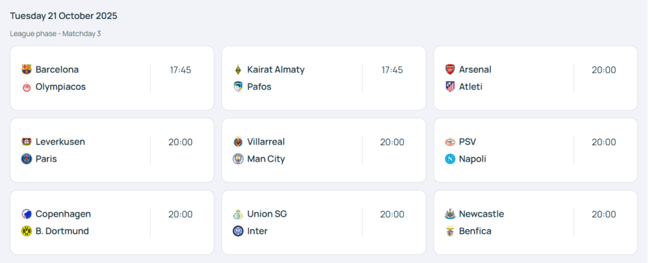Click the Atleti team name

click(x=470, y=87)
